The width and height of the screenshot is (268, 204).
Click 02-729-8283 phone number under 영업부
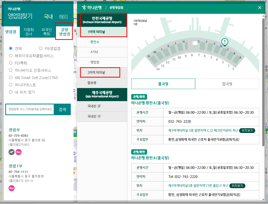pyautogui.click(x=18, y=136)
